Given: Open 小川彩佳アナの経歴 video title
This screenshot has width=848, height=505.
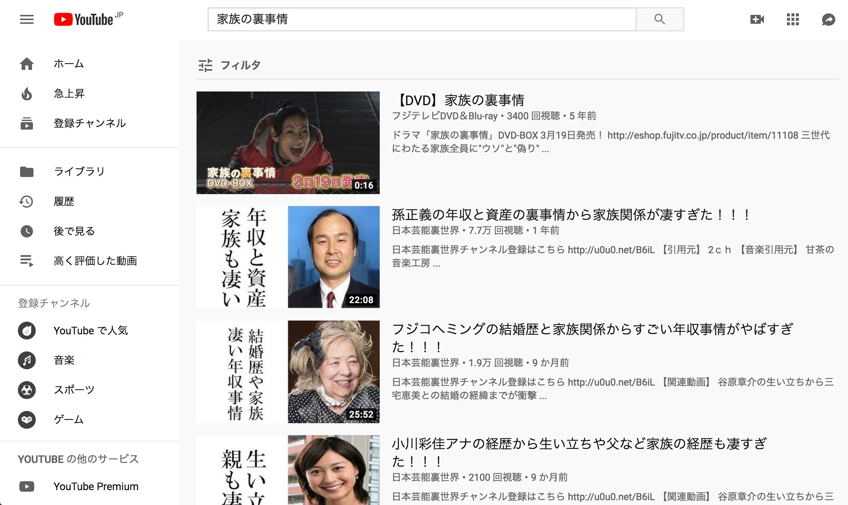Looking at the screenshot, I should [580, 452].
